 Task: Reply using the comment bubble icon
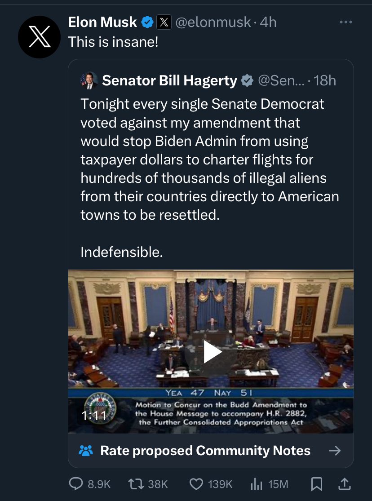point(75,483)
